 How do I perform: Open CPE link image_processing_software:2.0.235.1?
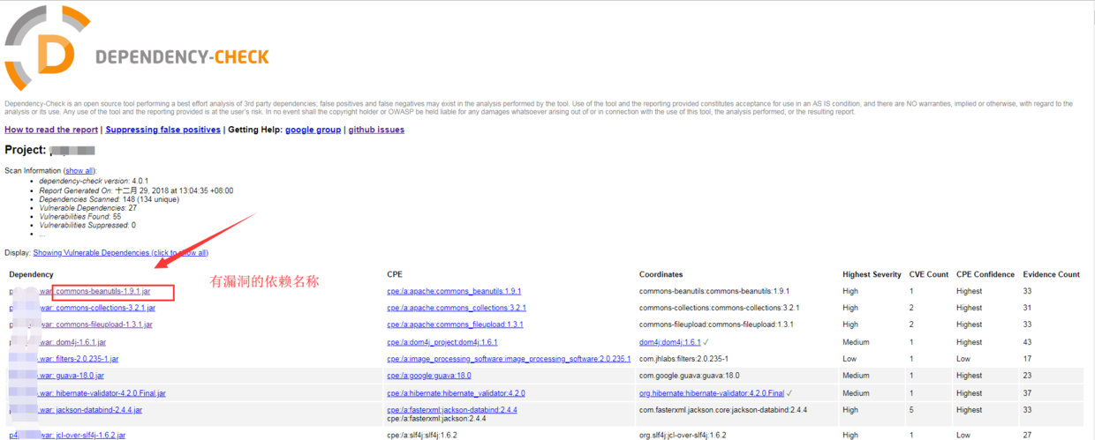tap(509, 359)
